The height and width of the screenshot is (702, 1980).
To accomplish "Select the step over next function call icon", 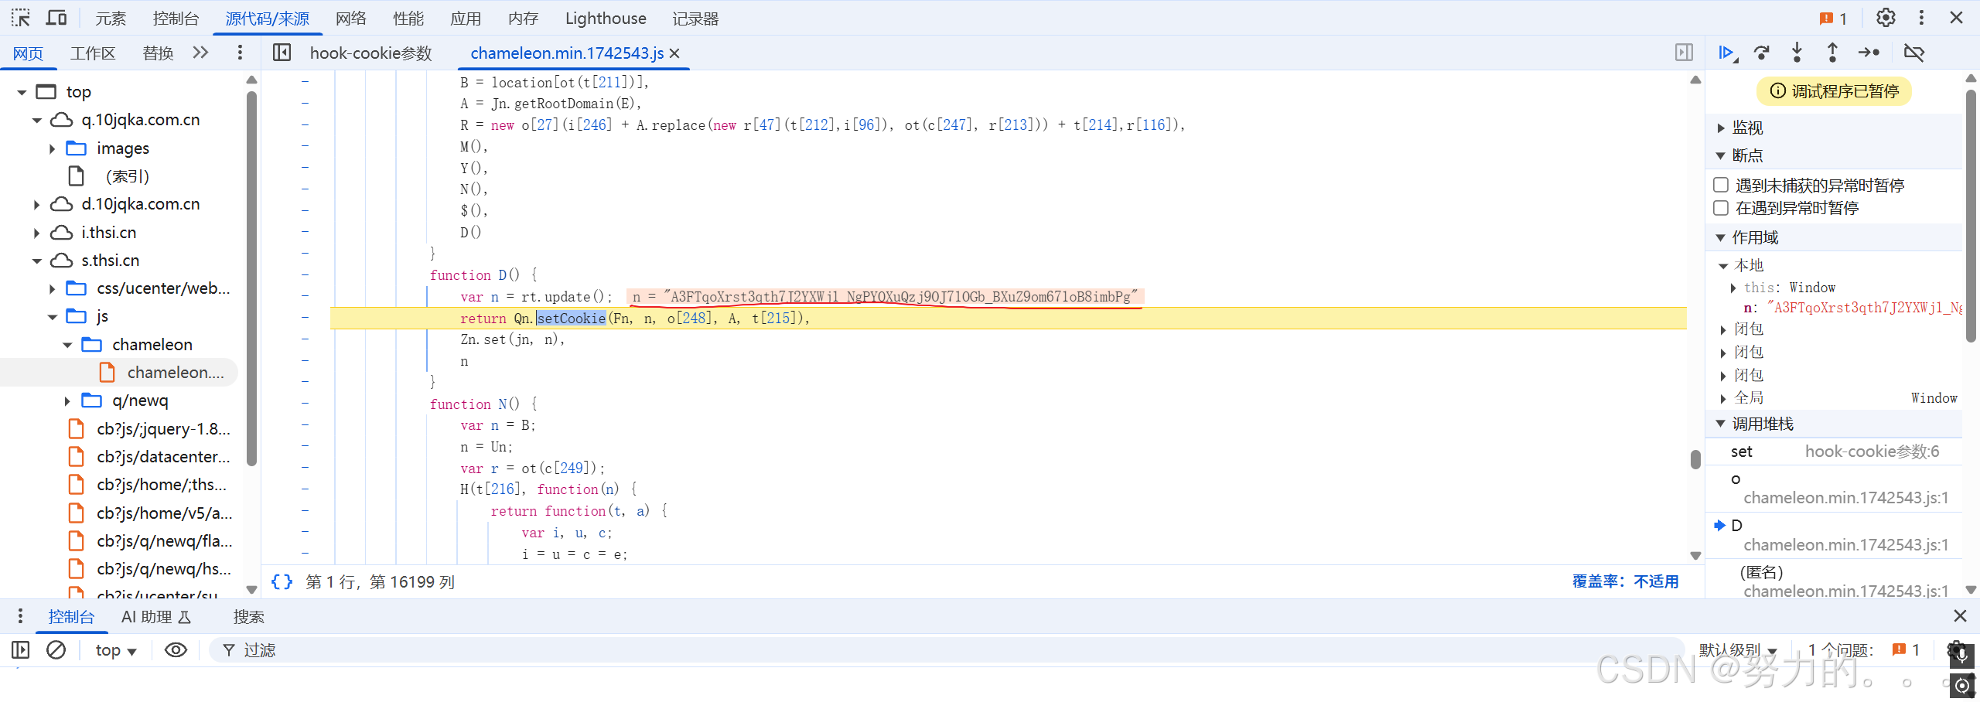I will pyautogui.click(x=1762, y=53).
